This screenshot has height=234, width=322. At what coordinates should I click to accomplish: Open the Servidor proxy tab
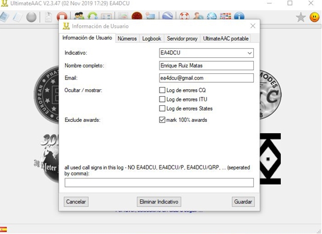[x=182, y=39]
